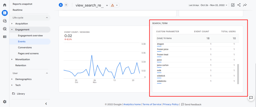This screenshot has height=107, width=256.
Task: Select the 'juice carton' row
Action: tap(196, 65)
